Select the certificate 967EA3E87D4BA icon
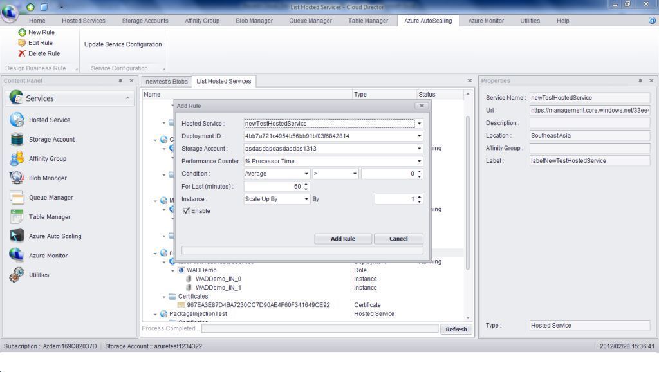The image size is (659, 372). tap(181, 305)
